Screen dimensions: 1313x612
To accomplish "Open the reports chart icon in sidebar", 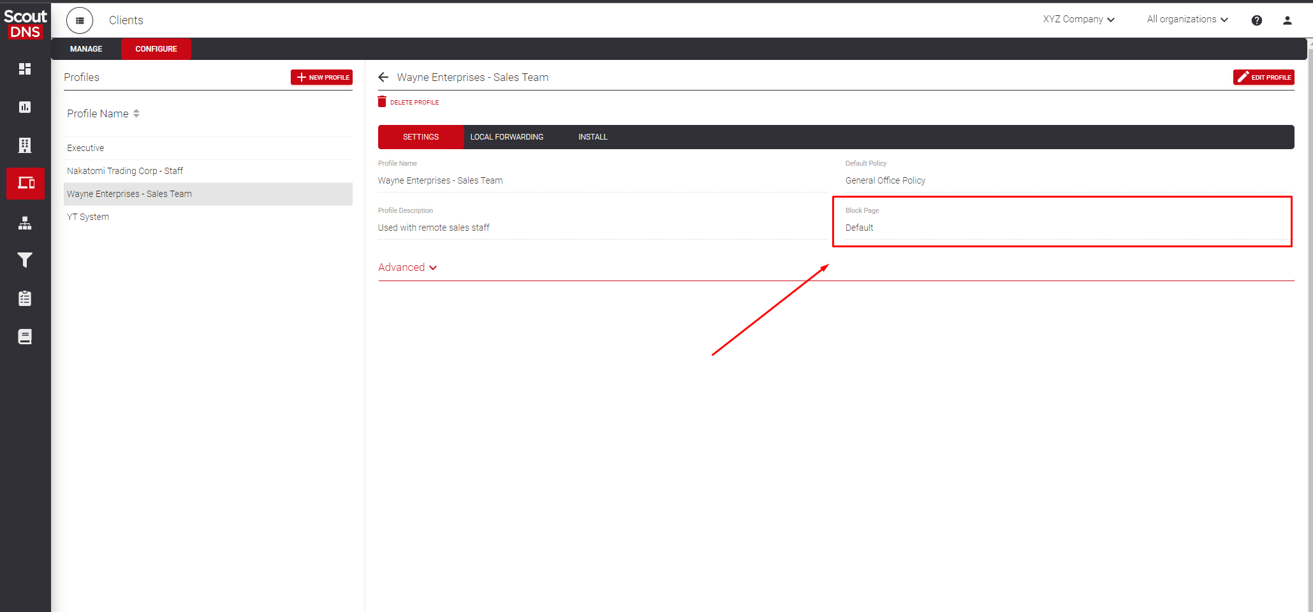I will point(25,107).
